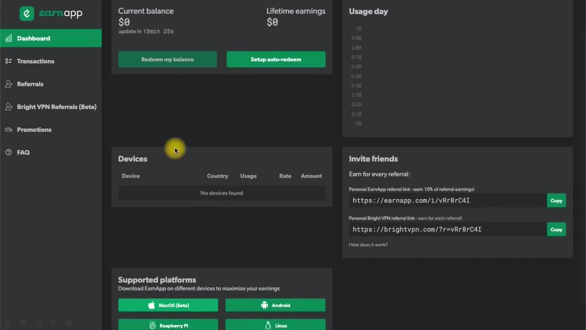Click the Android robot icon
The height and width of the screenshot is (330, 586).
pyautogui.click(x=264, y=305)
